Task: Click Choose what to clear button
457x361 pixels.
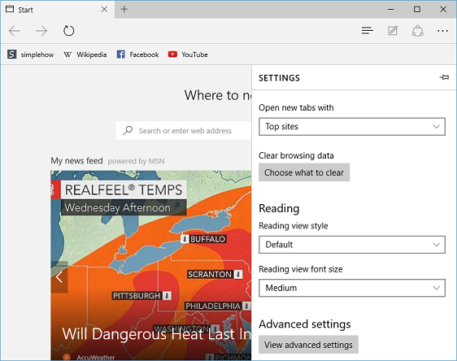Action: click(x=304, y=172)
